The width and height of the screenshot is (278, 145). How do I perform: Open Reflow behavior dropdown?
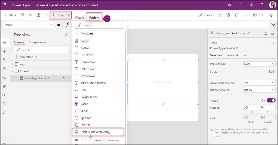[x=259, y=90]
